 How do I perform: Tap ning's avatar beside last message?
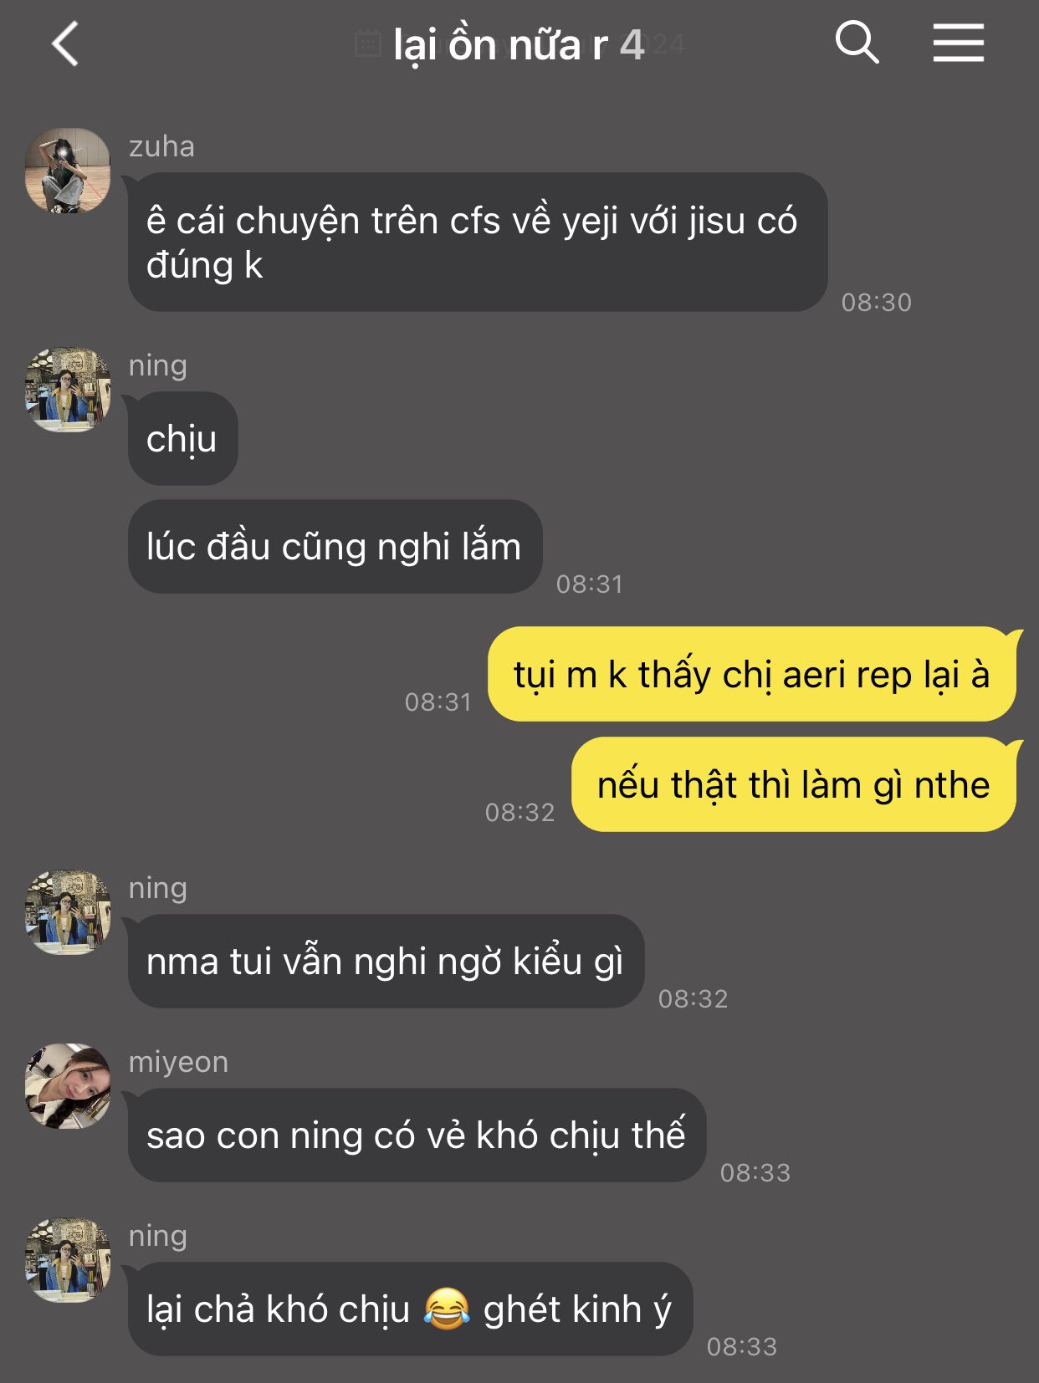(x=68, y=1259)
